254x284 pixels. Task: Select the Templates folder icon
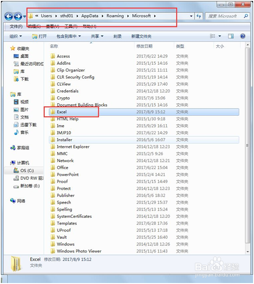[x=53, y=223]
